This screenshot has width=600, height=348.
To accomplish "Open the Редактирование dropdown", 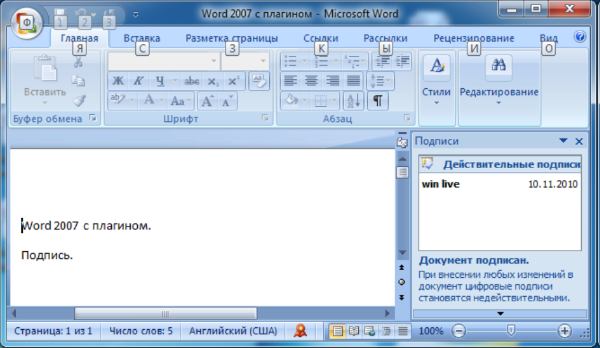I will pyautogui.click(x=499, y=88).
